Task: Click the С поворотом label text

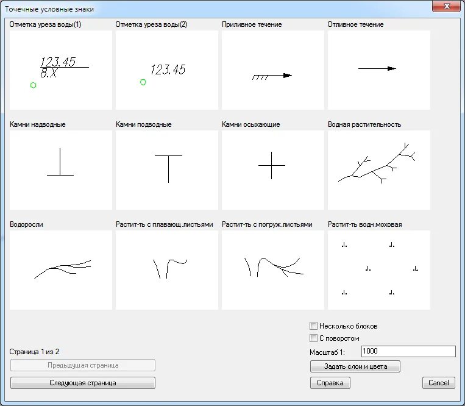Action: (x=339, y=338)
